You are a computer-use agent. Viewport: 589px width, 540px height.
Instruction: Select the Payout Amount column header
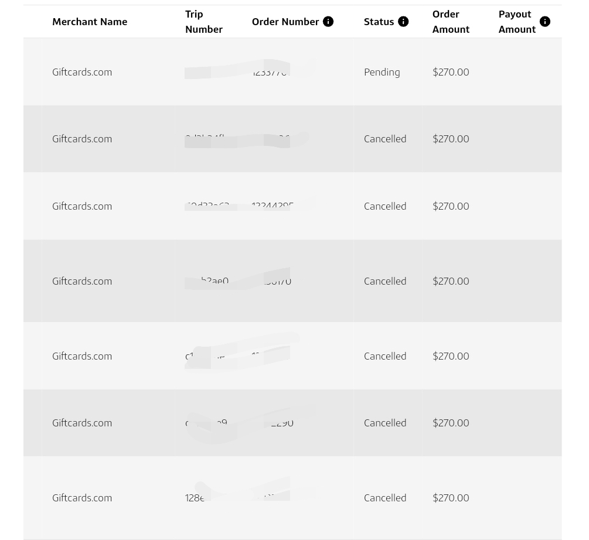click(517, 22)
